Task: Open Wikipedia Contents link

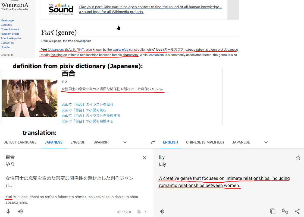Action: [6, 25]
